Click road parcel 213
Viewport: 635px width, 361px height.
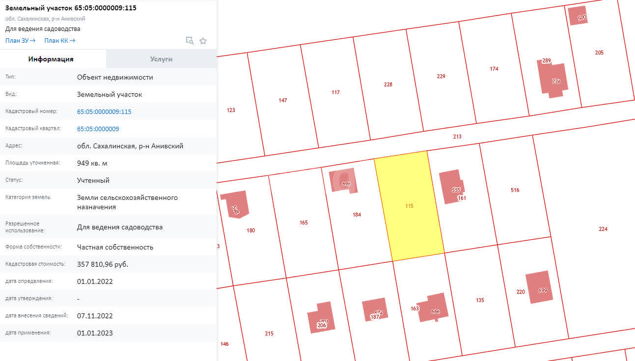(x=457, y=137)
